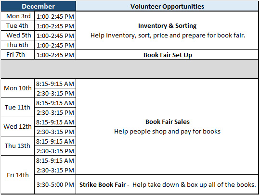This screenshot has width=260, height=195.
Task: Select the Wed 5th date cell
Action: click(18, 35)
